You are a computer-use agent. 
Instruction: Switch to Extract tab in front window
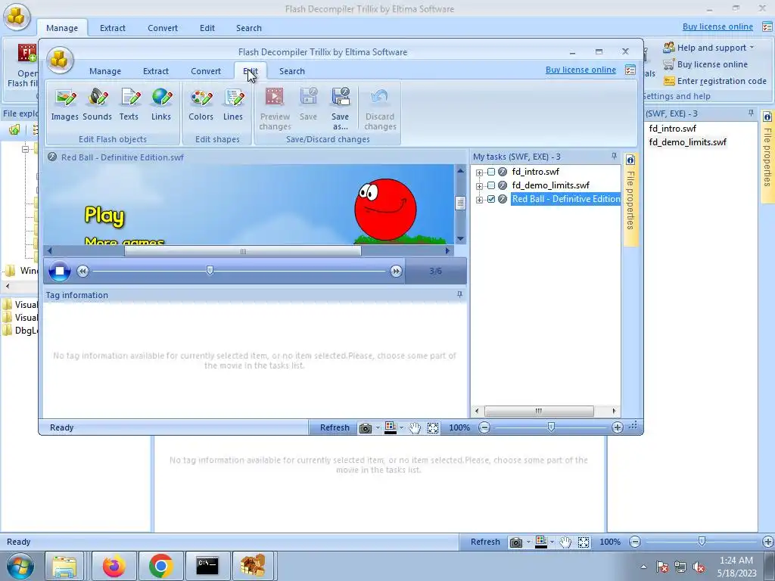[156, 71]
